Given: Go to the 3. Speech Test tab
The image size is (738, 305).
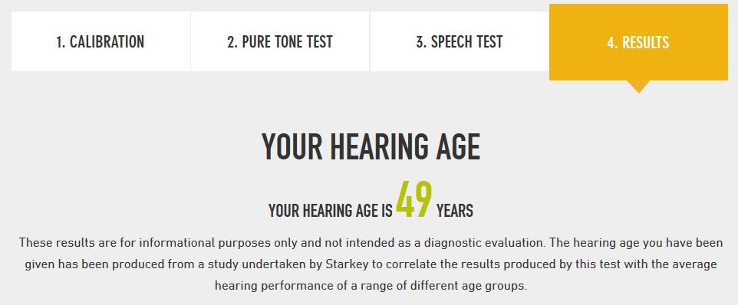Looking at the screenshot, I should click(460, 41).
